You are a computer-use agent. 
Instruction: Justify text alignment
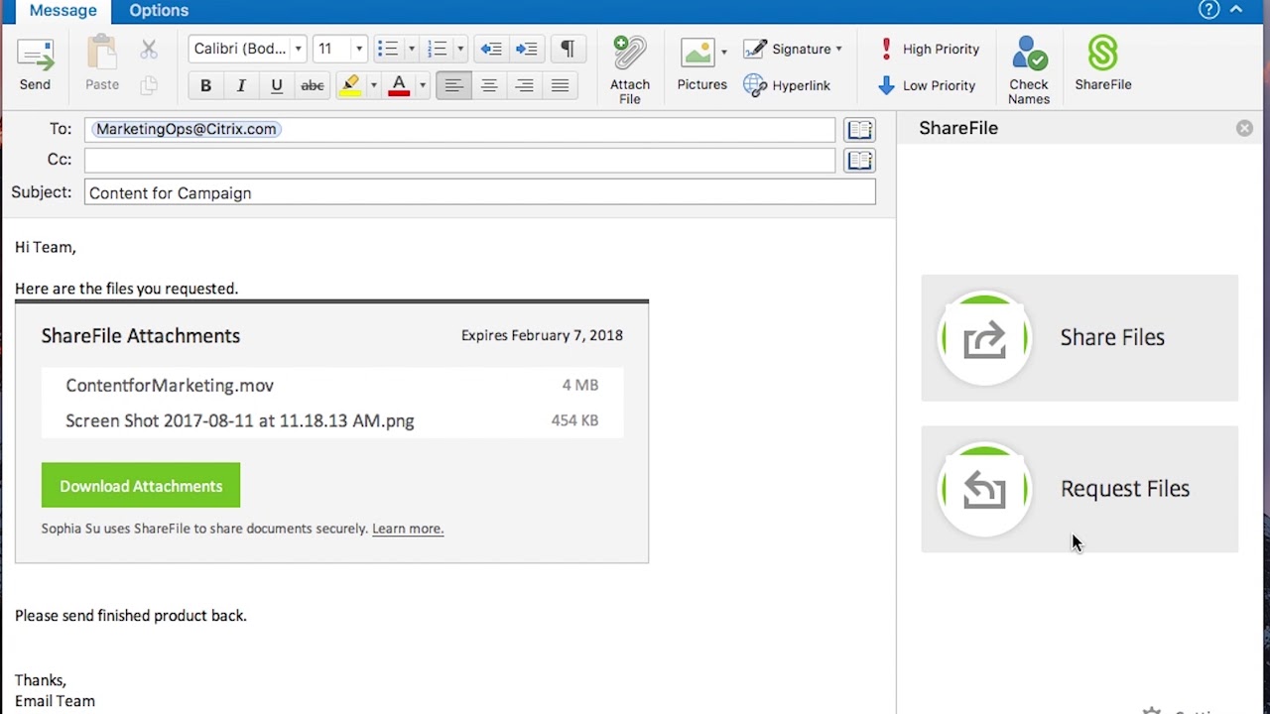[x=560, y=85]
